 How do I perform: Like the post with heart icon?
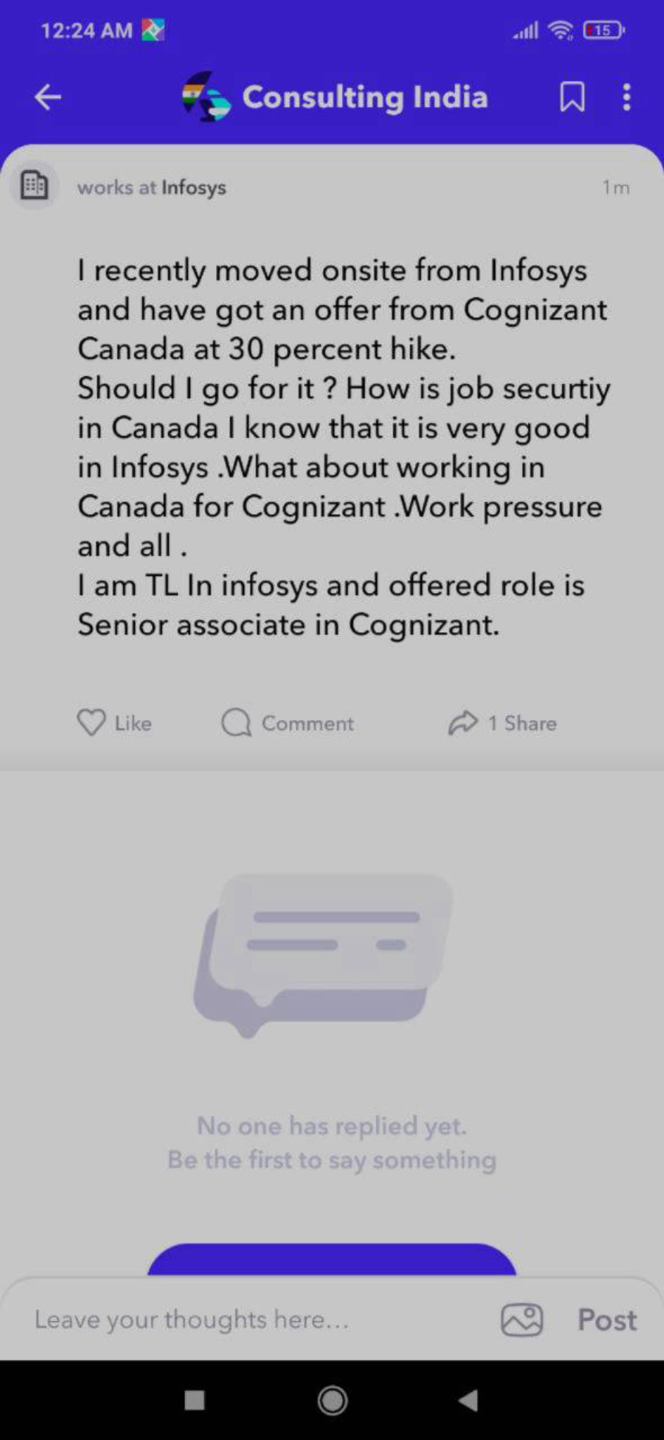91,722
